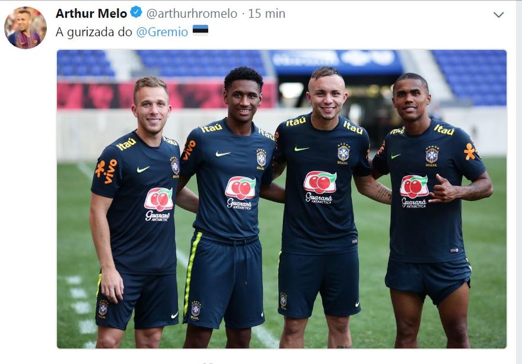Expand the tweet options chevron
The image size is (522, 364).
click(x=499, y=15)
